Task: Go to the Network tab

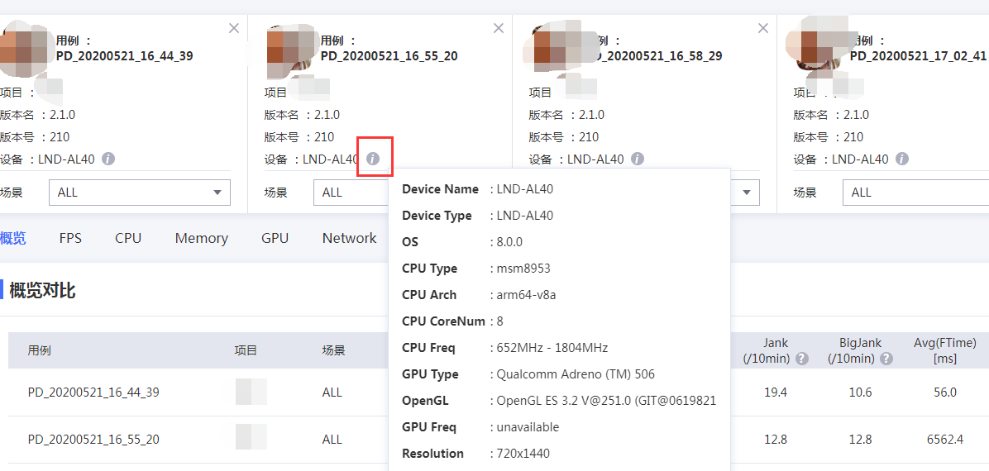Action: pyautogui.click(x=349, y=238)
